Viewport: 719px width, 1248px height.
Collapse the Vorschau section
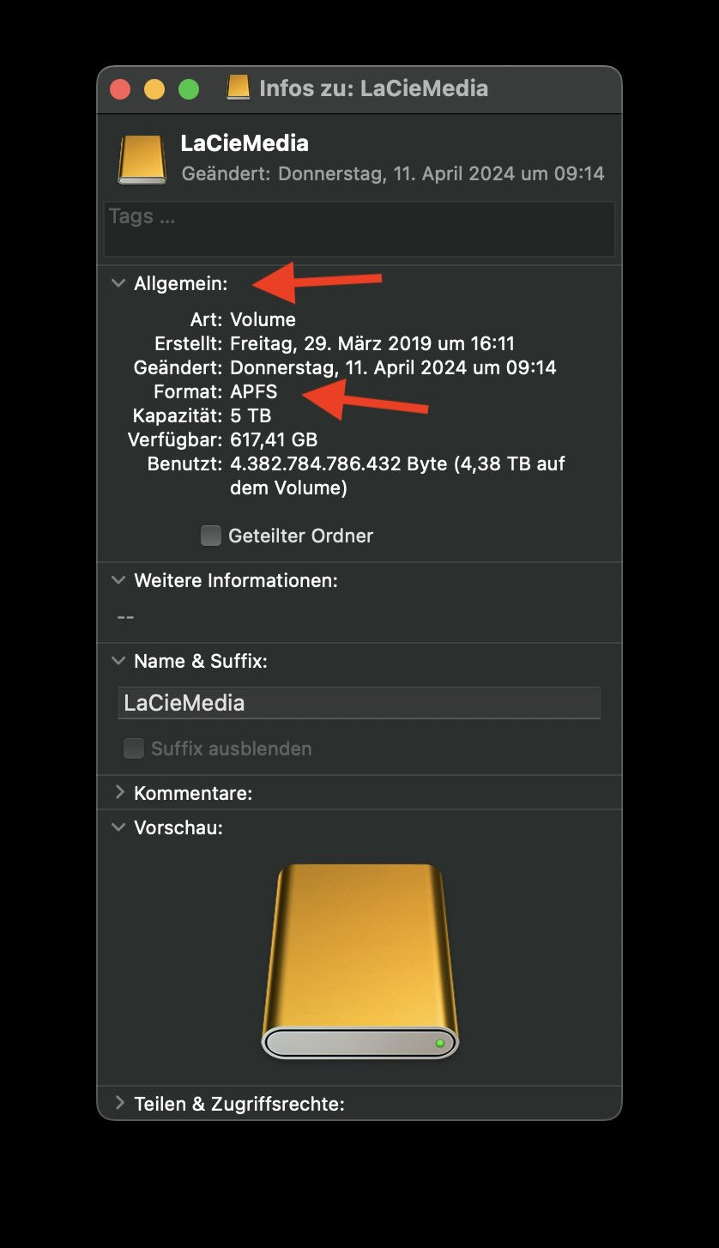coord(119,827)
